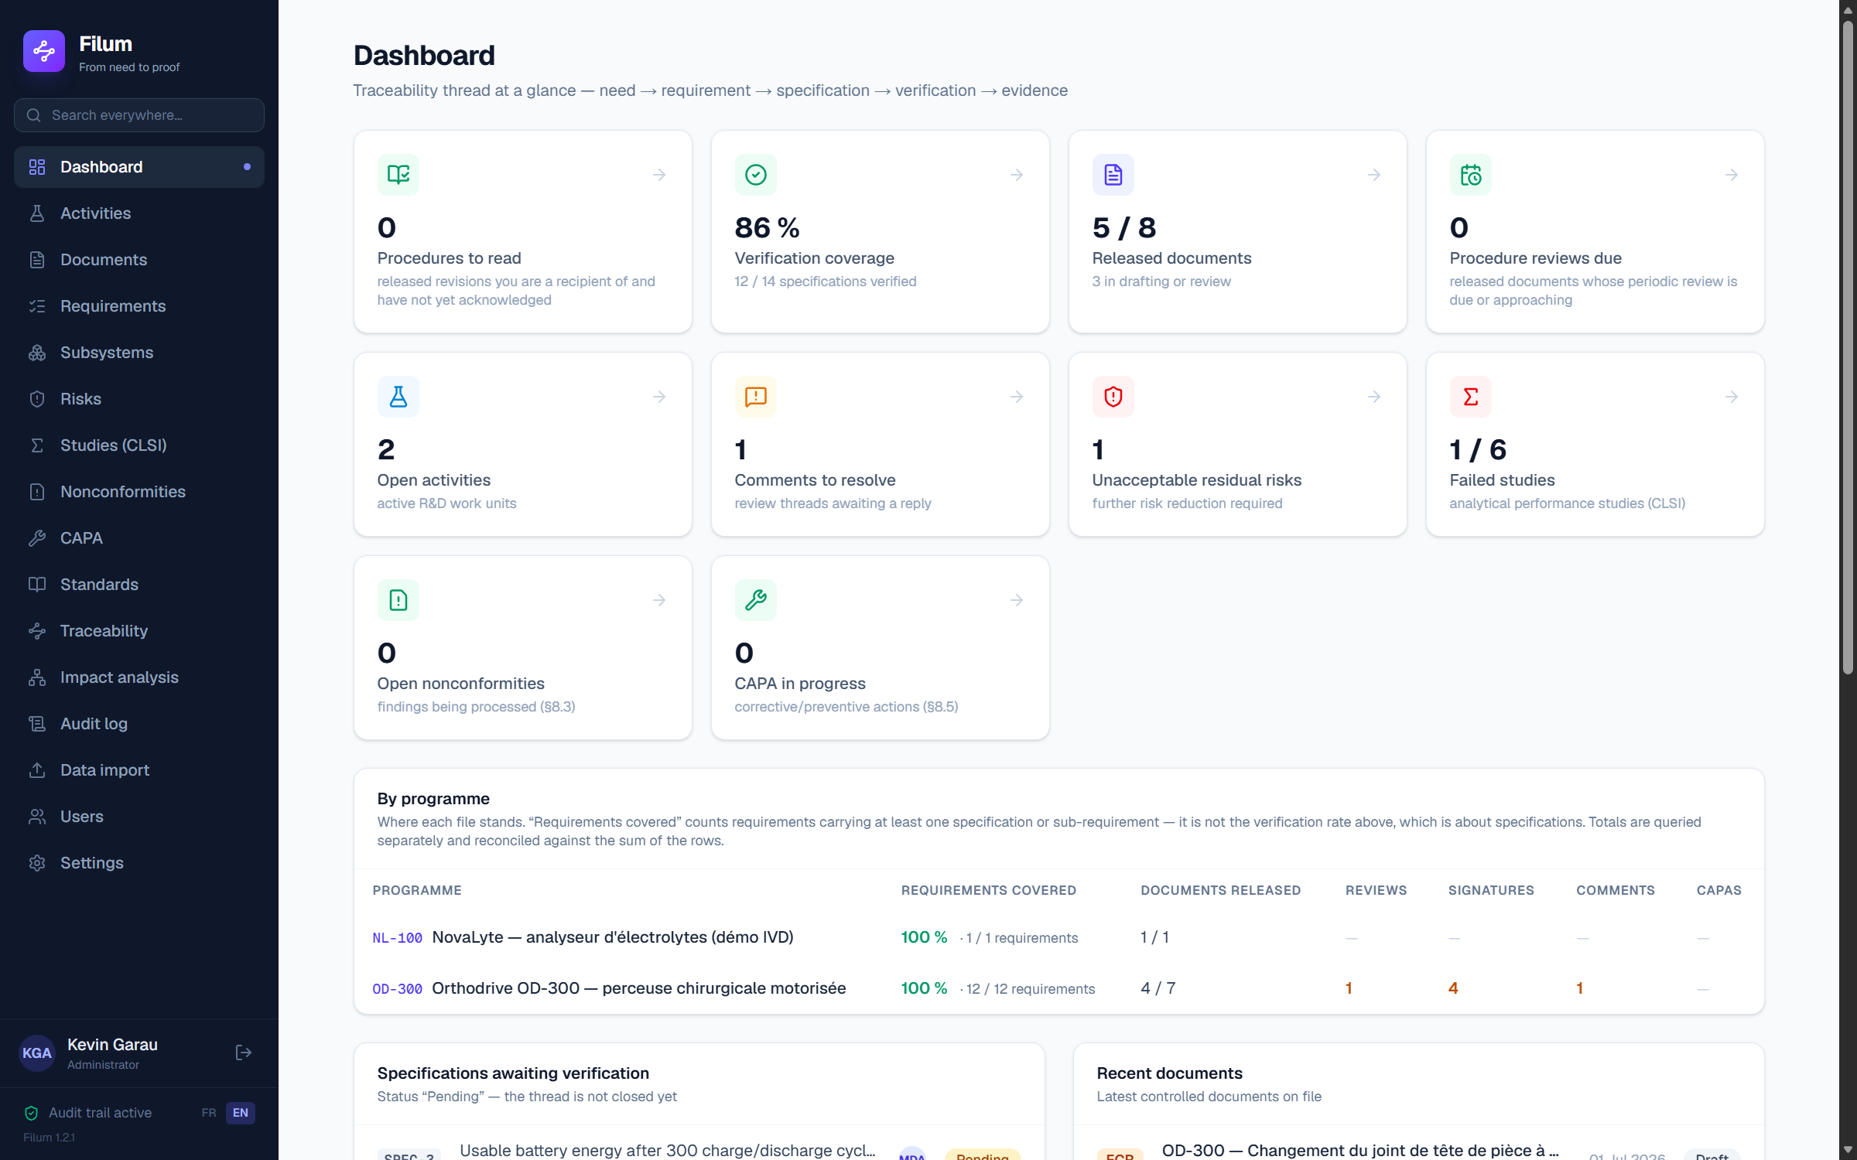Click the Verification coverage checkmark icon
Screen dimensions: 1857x1160
tap(756, 175)
